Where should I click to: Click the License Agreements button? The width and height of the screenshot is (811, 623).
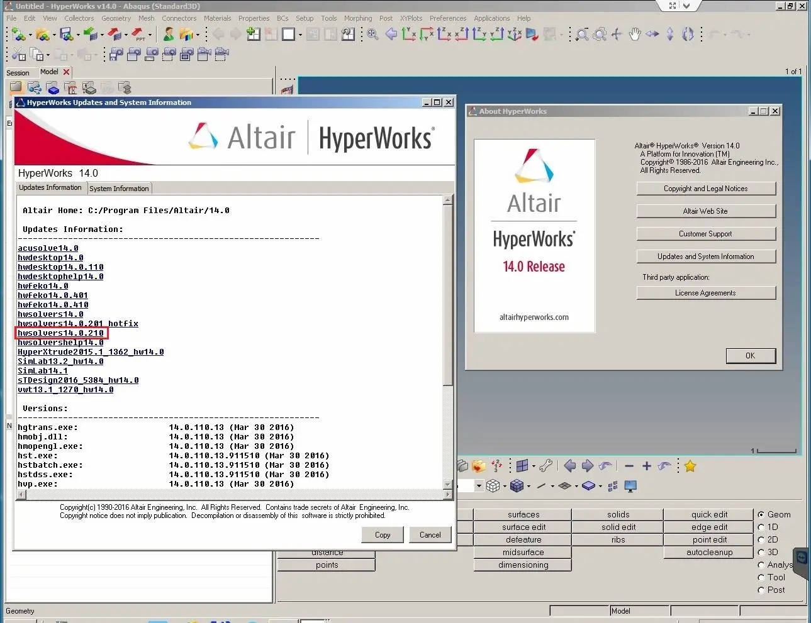tap(706, 293)
